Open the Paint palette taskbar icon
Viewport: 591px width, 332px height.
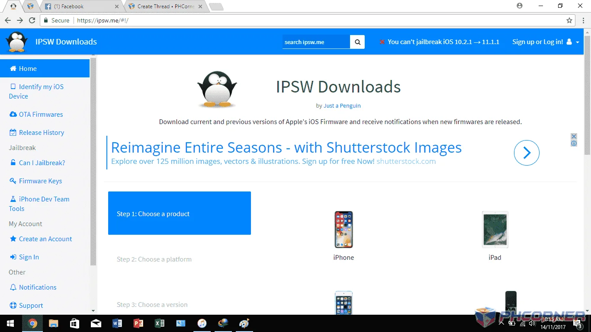pos(244,323)
